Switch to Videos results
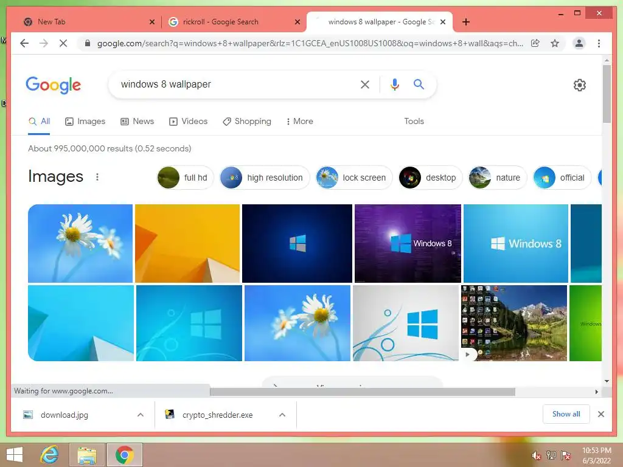623x467 pixels. pos(189,121)
